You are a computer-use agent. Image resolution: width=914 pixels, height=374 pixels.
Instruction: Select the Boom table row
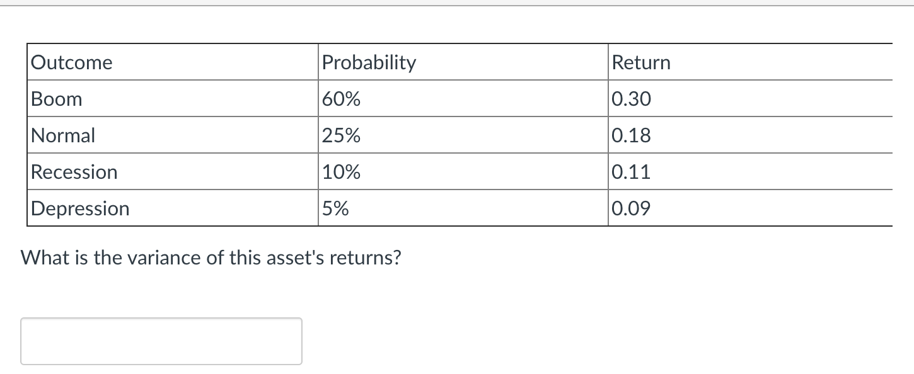click(x=441, y=98)
